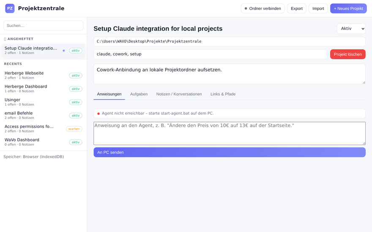Viewport: 372px width, 232px height.
Task: Click the Speicher: Browser (IndexedDB) status text
Action: pyautogui.click(x=34, y=157)
